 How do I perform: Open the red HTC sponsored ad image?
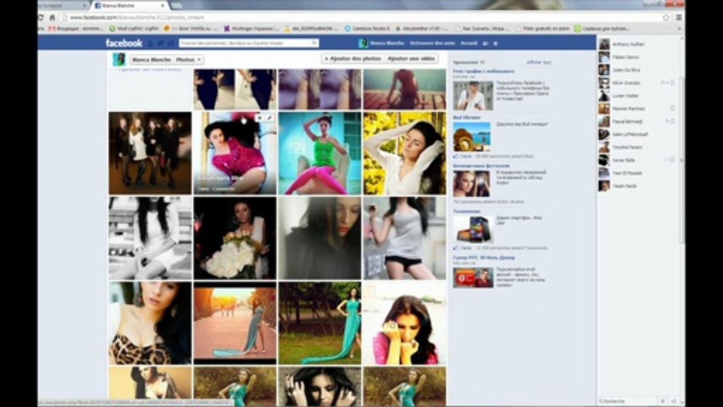(473, 278)
